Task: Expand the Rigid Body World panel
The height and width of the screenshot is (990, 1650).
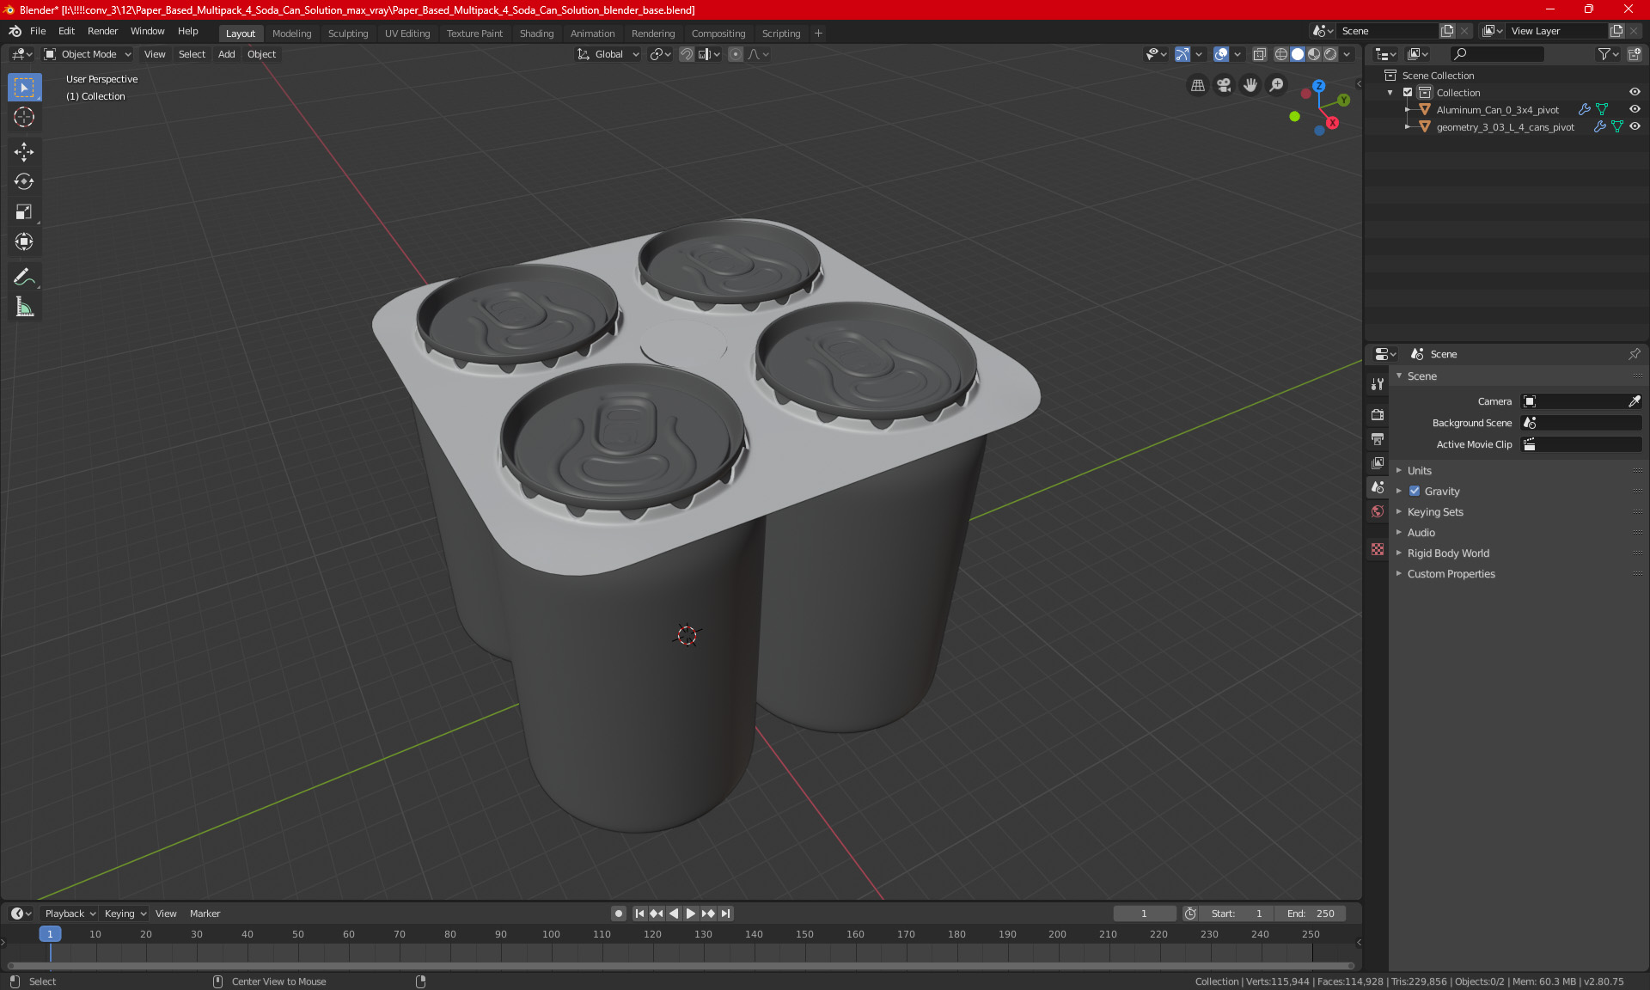Action: [x=1448, y=553]
